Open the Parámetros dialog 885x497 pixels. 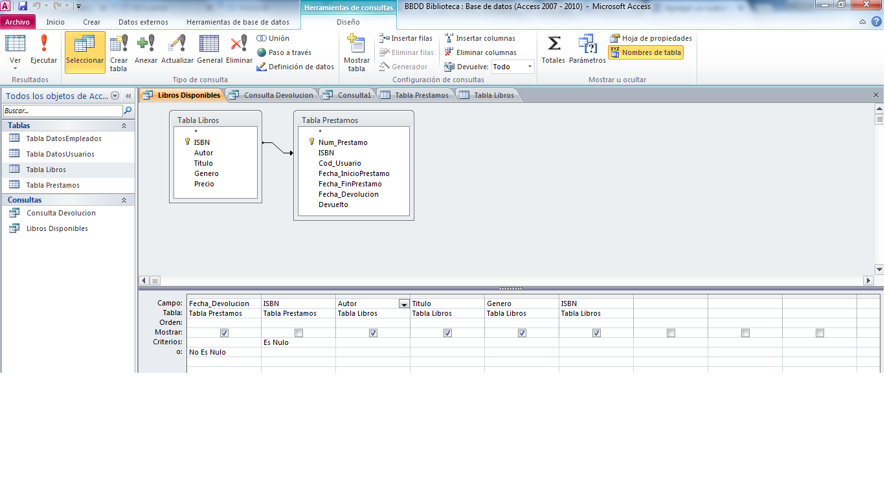tap(587, 50)
